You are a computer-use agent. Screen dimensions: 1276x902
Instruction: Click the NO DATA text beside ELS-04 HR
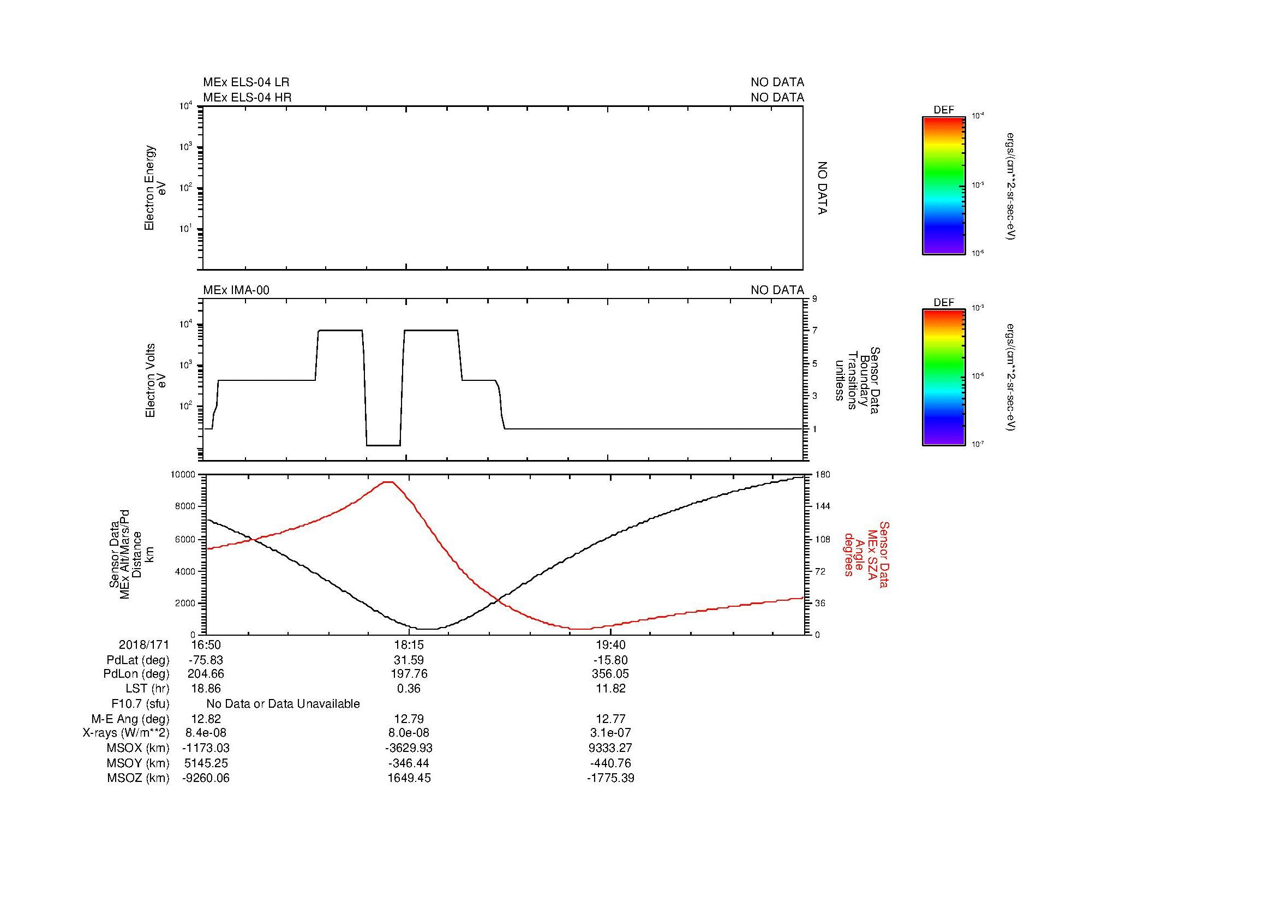777,97
